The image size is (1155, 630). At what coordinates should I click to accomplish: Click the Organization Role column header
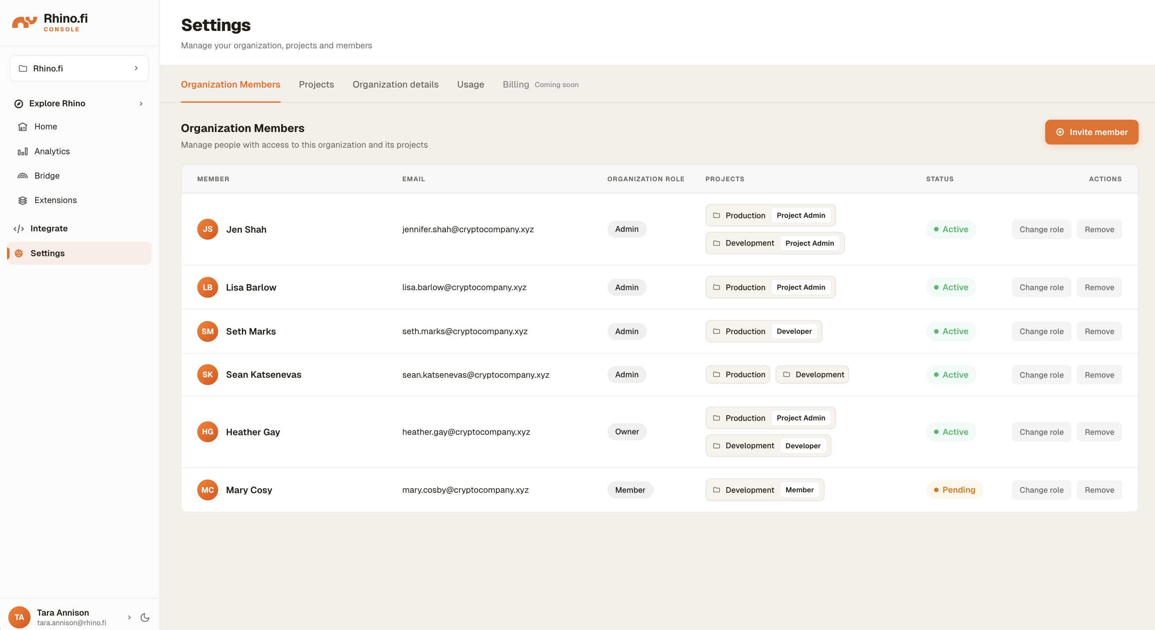[645, 179]
